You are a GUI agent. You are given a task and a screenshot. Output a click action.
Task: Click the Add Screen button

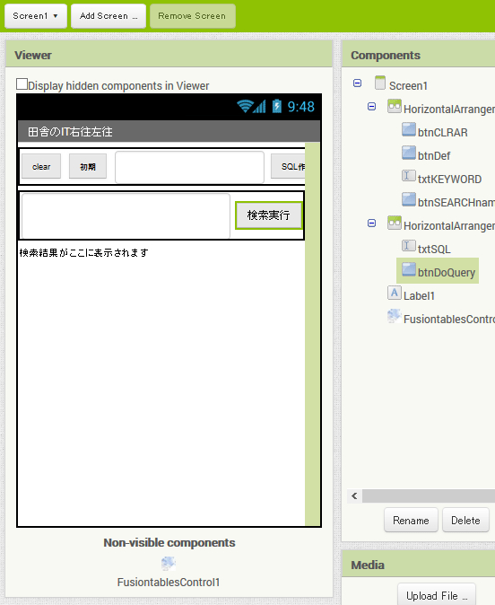(x=109, y=16)
